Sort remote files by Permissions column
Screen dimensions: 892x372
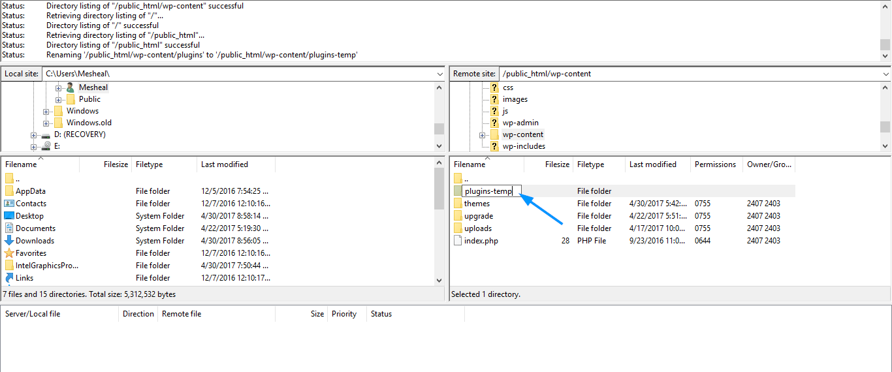click(x=715, y=164)
